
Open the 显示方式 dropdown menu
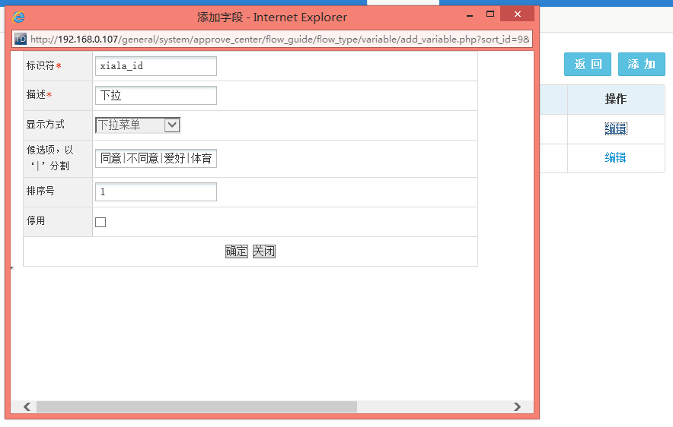[138, 125]
